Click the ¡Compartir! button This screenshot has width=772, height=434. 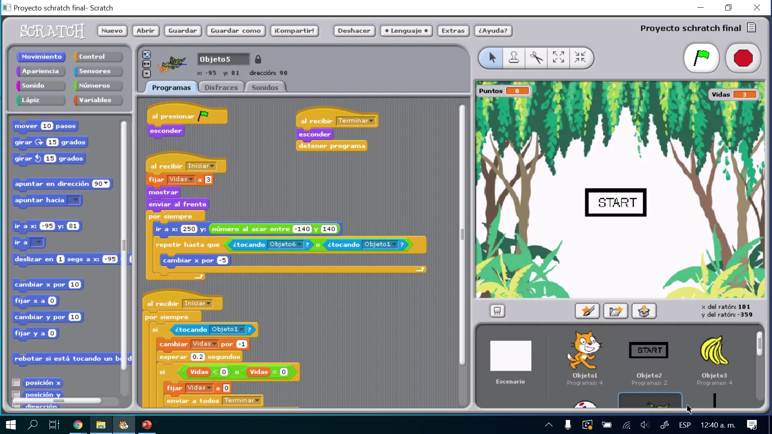(x=294, y=31)
